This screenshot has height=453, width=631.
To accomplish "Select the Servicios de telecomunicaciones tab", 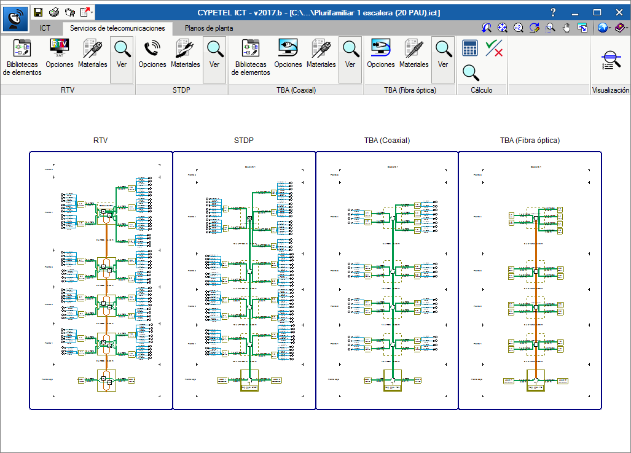I will (x=117, y=28).
